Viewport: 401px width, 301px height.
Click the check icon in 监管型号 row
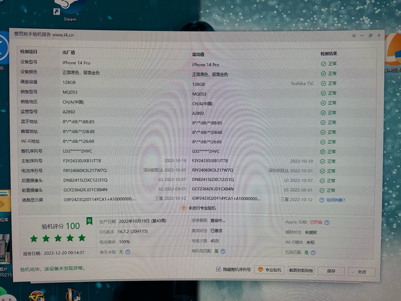[323, 113]
